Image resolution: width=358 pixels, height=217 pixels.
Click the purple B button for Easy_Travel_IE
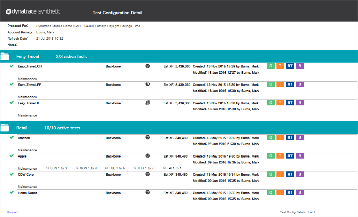pos(300,103)
